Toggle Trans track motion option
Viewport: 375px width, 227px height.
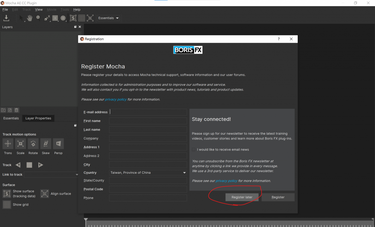[x=8, y=143]
